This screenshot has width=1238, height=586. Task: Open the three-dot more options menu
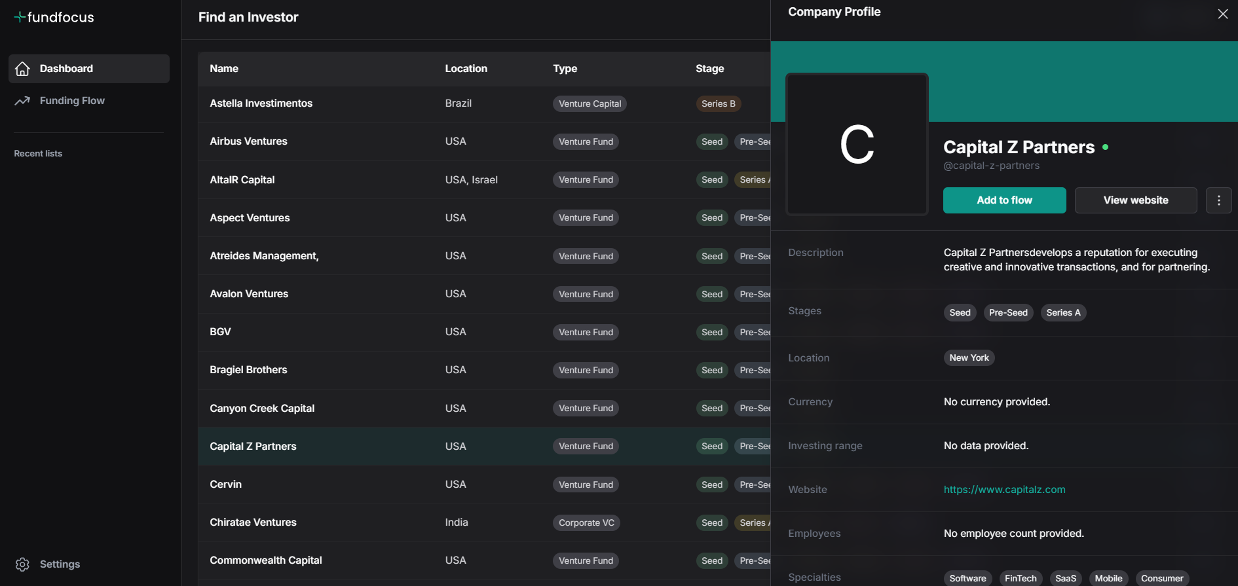coord(1218,200)
